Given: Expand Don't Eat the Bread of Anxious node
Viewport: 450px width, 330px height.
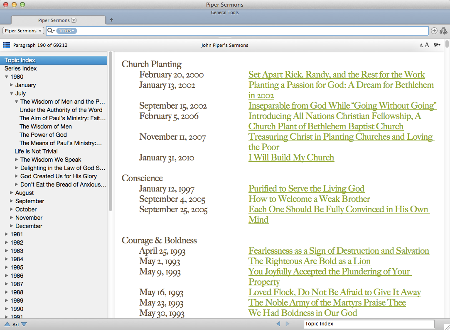Looking at the screenshot, I should pyautogui.click(x=16, y=184).
